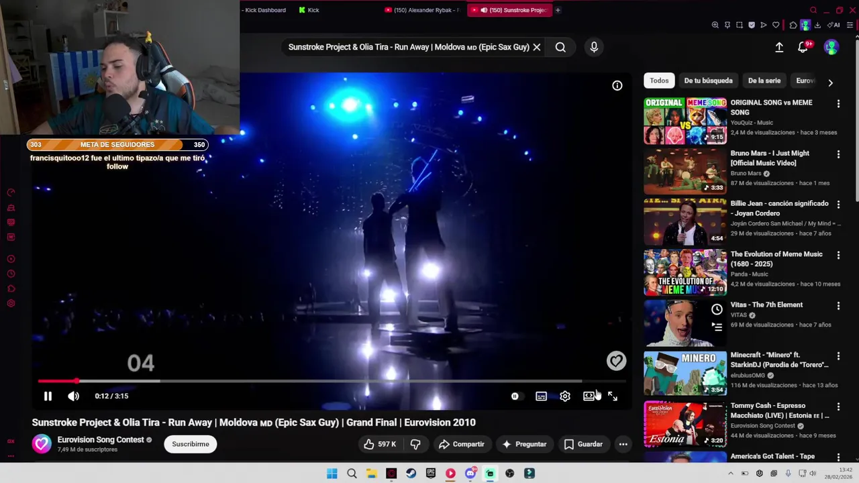859x483 pixels.
Task: Open Eurovision Song Contest channel name link
Action: pos(101,439)
